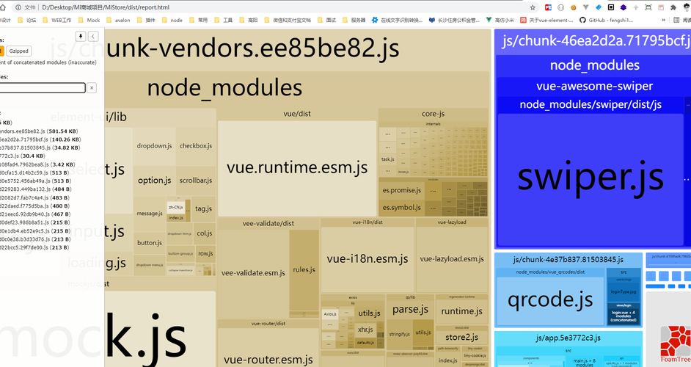Image resolution: width=691 pixels, height=367 pixels.
Task: Select the js/app.5e3772c3.js chunk header
Action: point(568,338)
